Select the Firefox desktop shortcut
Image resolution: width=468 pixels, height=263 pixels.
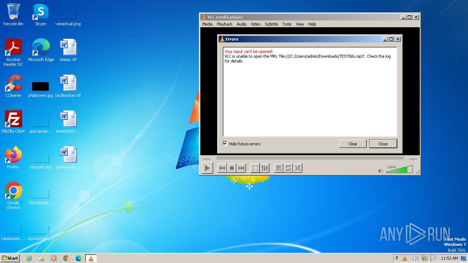(x=13, y=158)
